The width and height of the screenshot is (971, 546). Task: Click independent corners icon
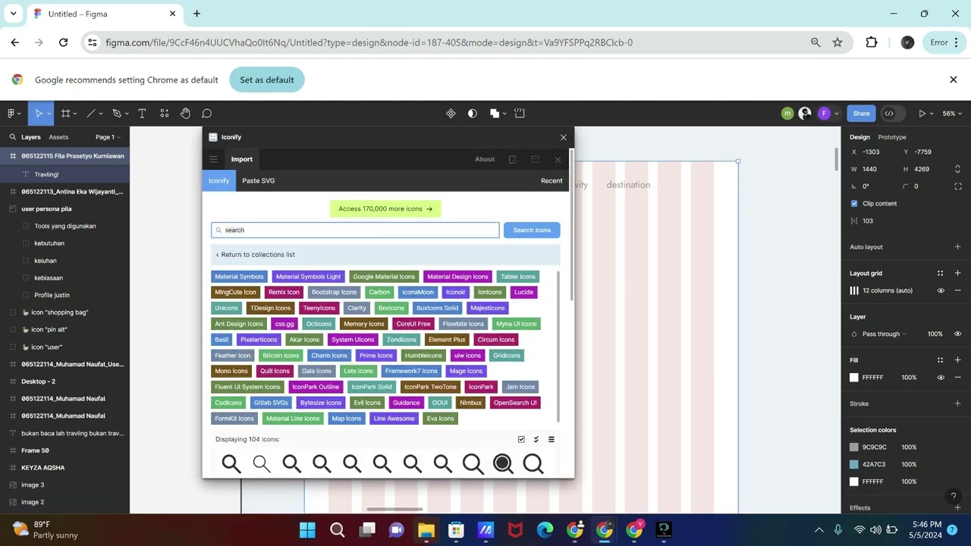coord(957,186)
